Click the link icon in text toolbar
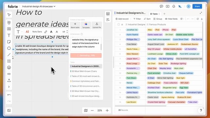The height and width of the screenshot is (118, 210). [x=46, y=32]
